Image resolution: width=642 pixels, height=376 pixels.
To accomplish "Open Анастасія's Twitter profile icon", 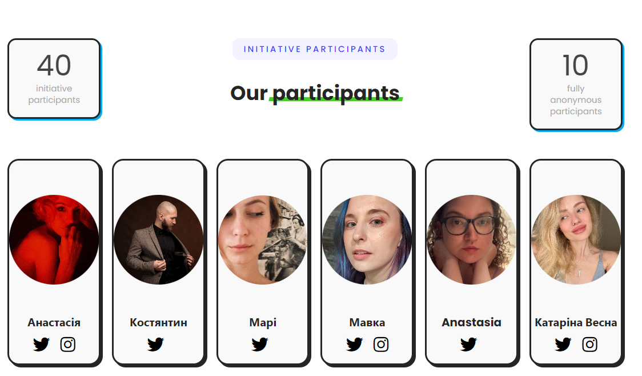I will click(x=41, y=345).
